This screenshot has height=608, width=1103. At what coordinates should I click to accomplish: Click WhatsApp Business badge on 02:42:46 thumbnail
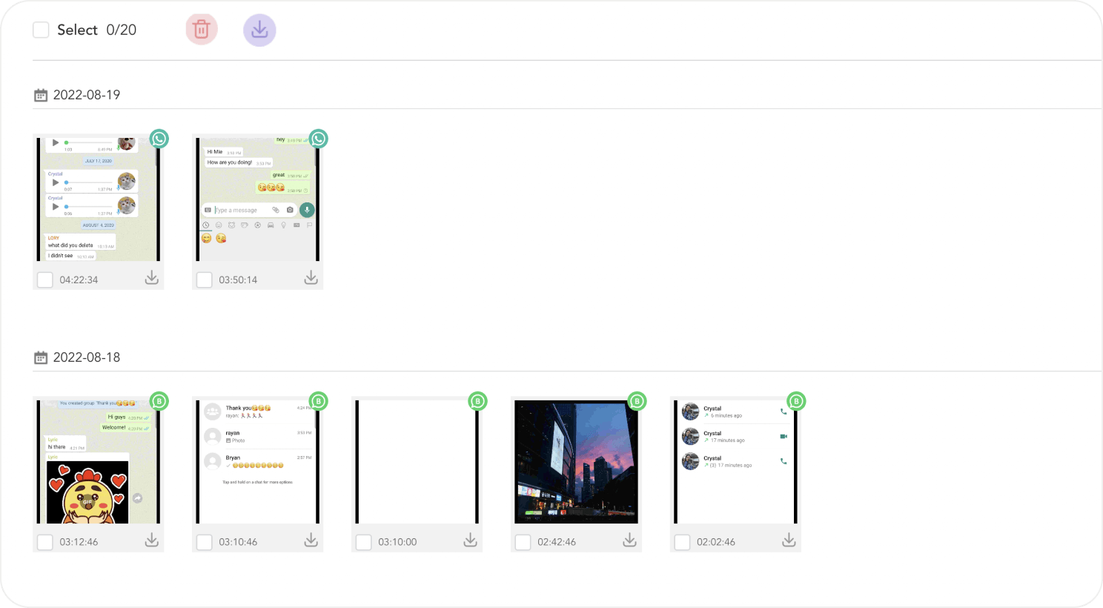637,401
